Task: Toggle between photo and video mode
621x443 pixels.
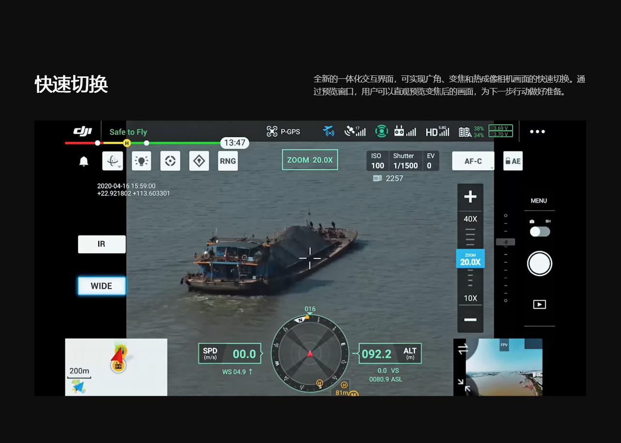Action: pyautogui.click(x=539, y=232)
